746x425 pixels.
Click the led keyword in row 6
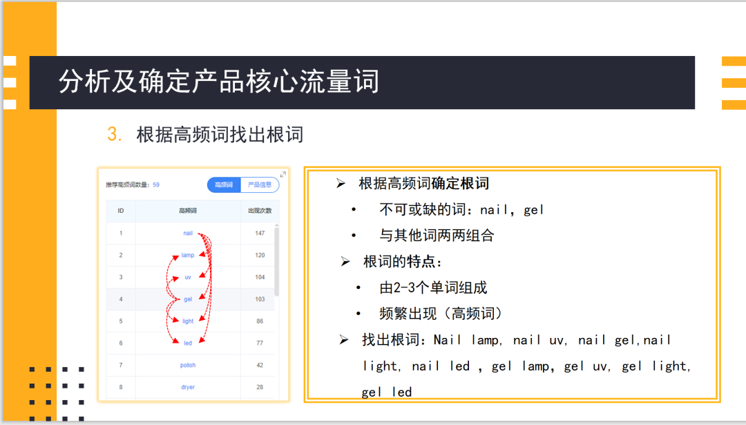(186, 343)
